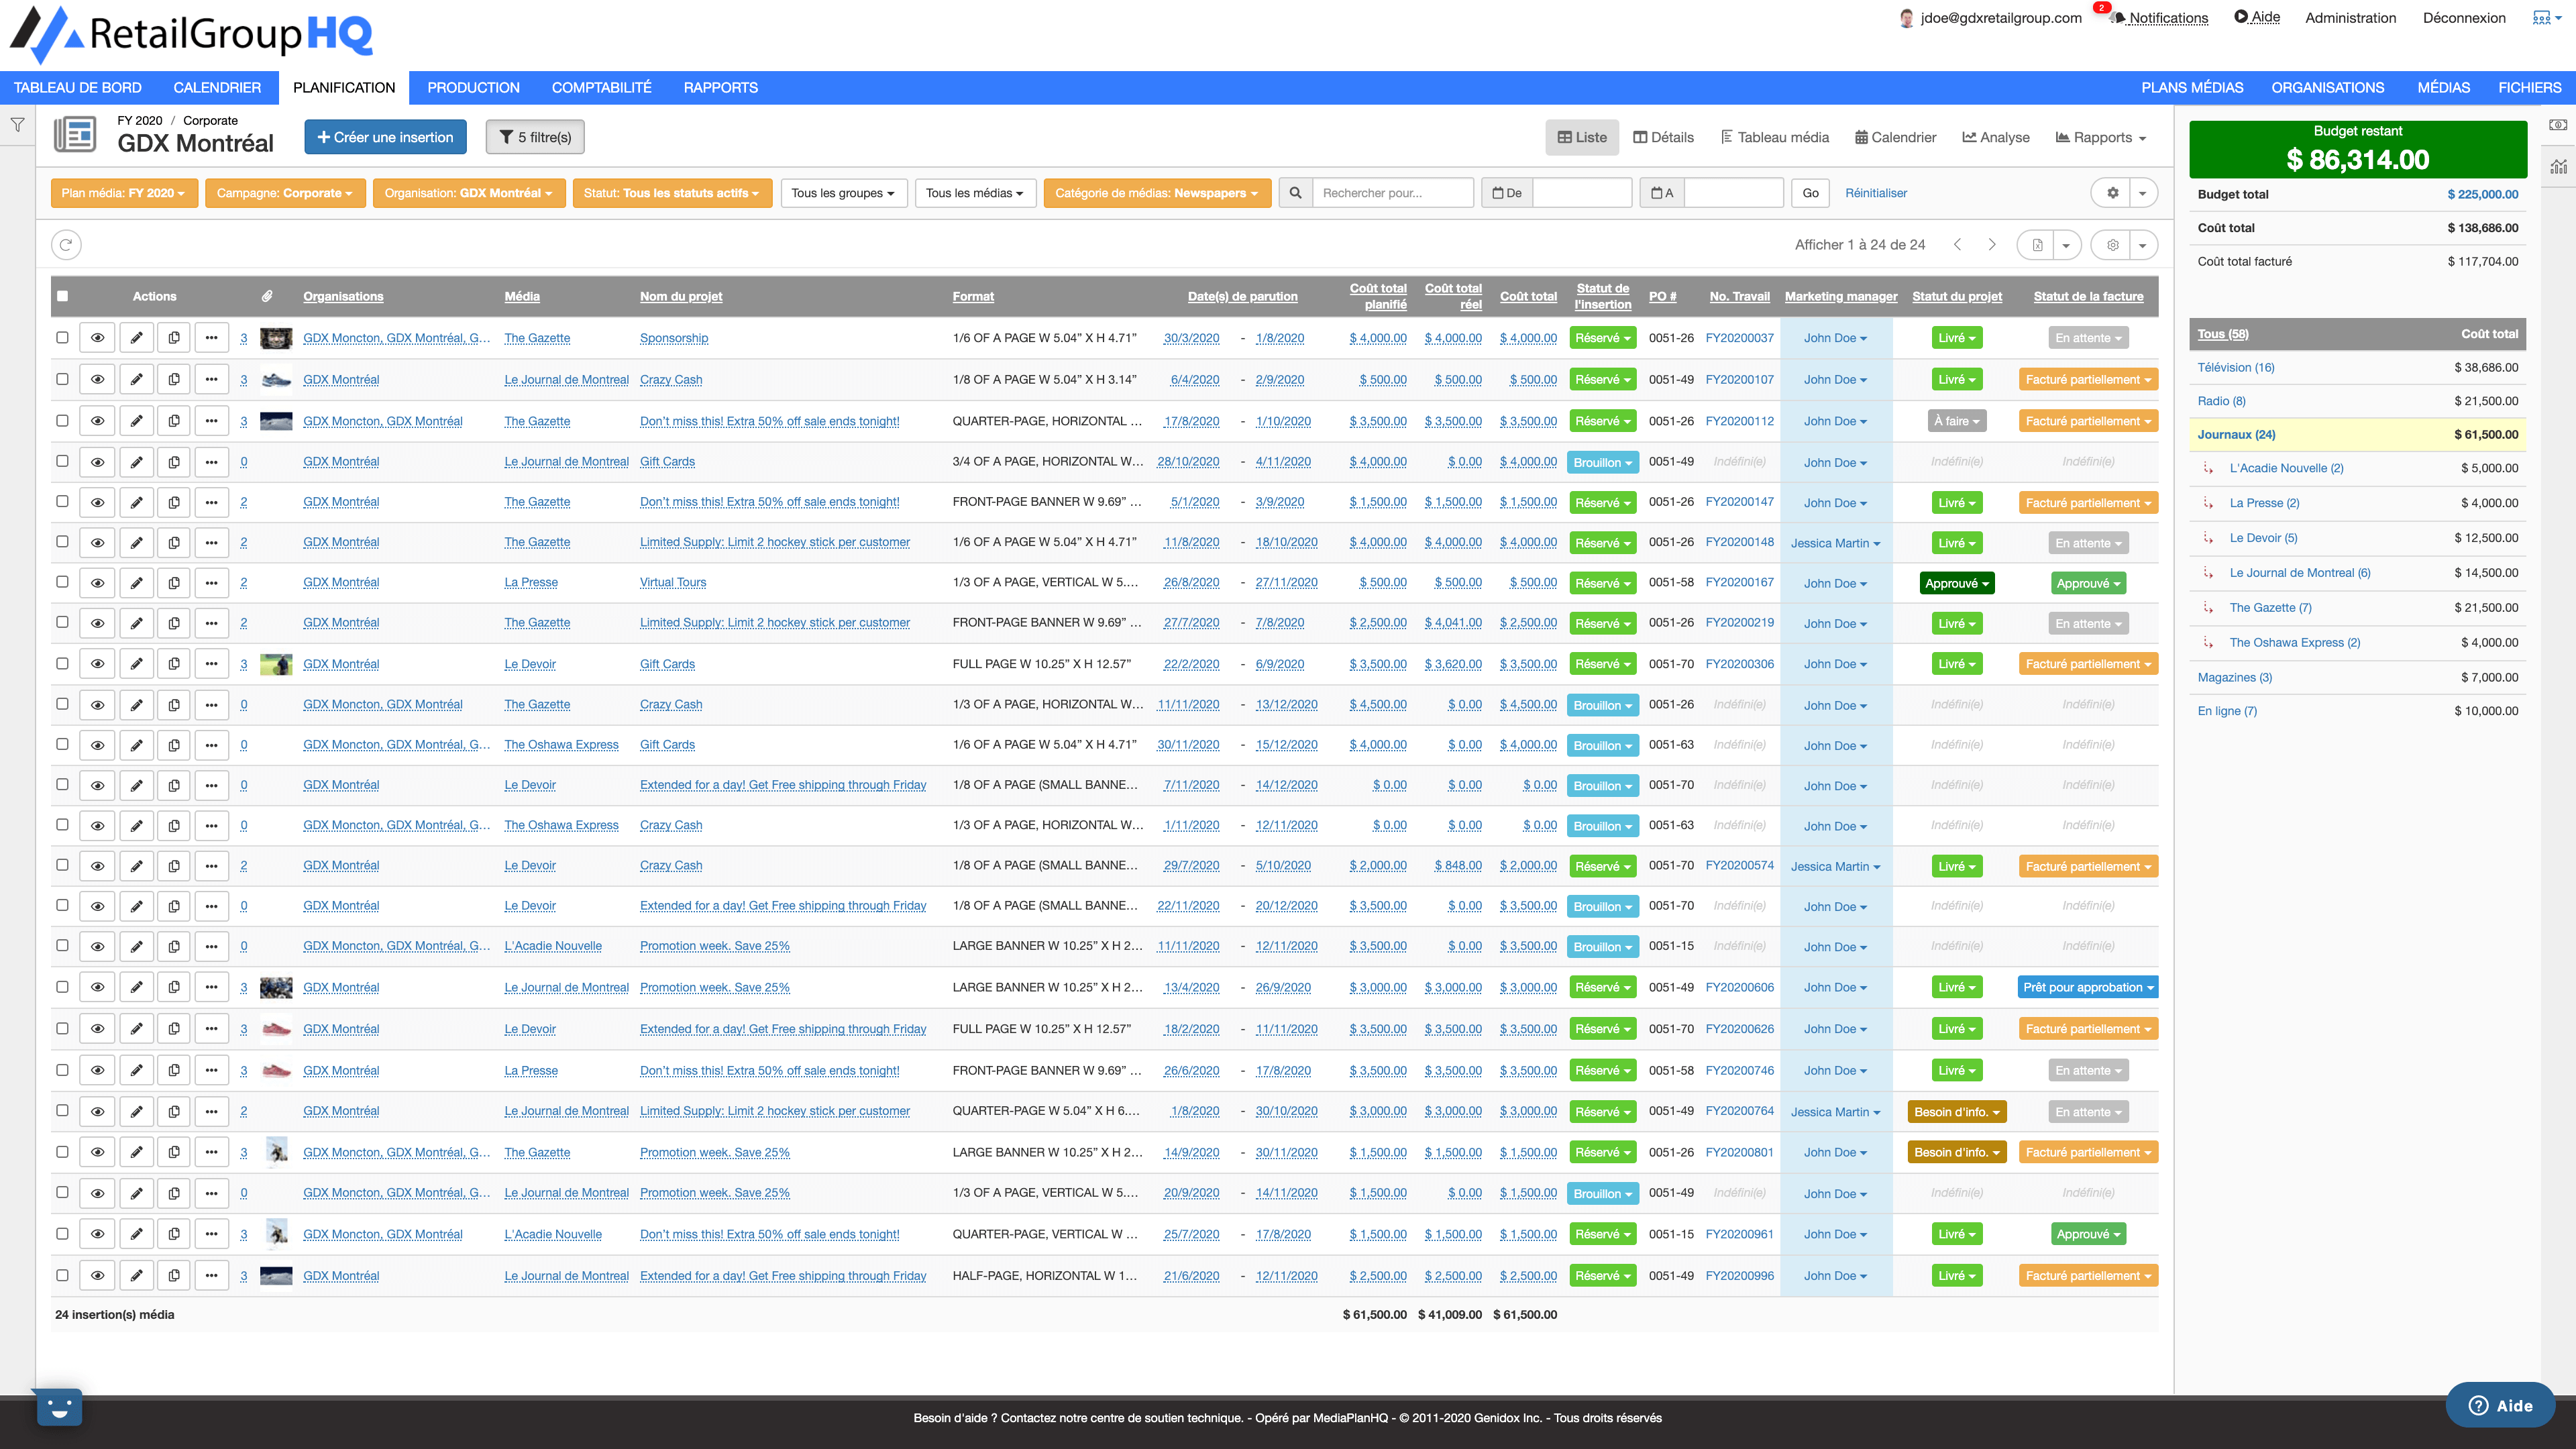Click the 5 filtre(s) button
Image resolution: width=2576 pixels, height=1449 pixels.
click(535, 137)
